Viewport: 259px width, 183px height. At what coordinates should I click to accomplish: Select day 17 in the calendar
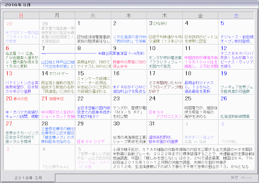(x=164, y=82)
